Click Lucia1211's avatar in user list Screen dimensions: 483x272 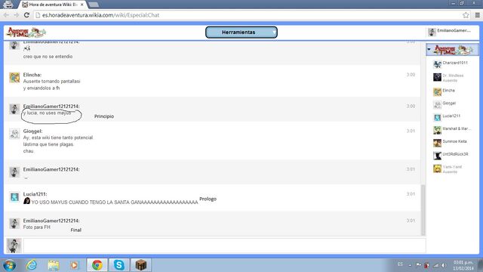(437, 118)
